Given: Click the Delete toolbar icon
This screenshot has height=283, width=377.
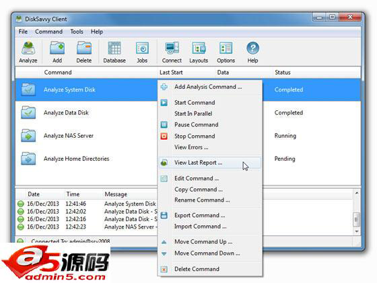Looking at the screenshot, I should pos(84,48).
